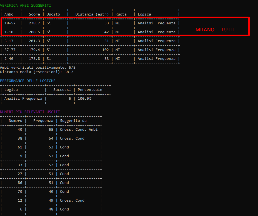Select number 38 in Numero column
Screen dimensions: 258x216
point(20,138)
